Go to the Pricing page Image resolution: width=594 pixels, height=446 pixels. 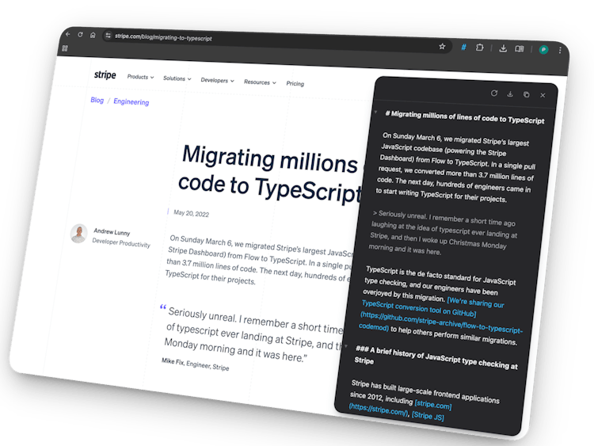point(295,83)
